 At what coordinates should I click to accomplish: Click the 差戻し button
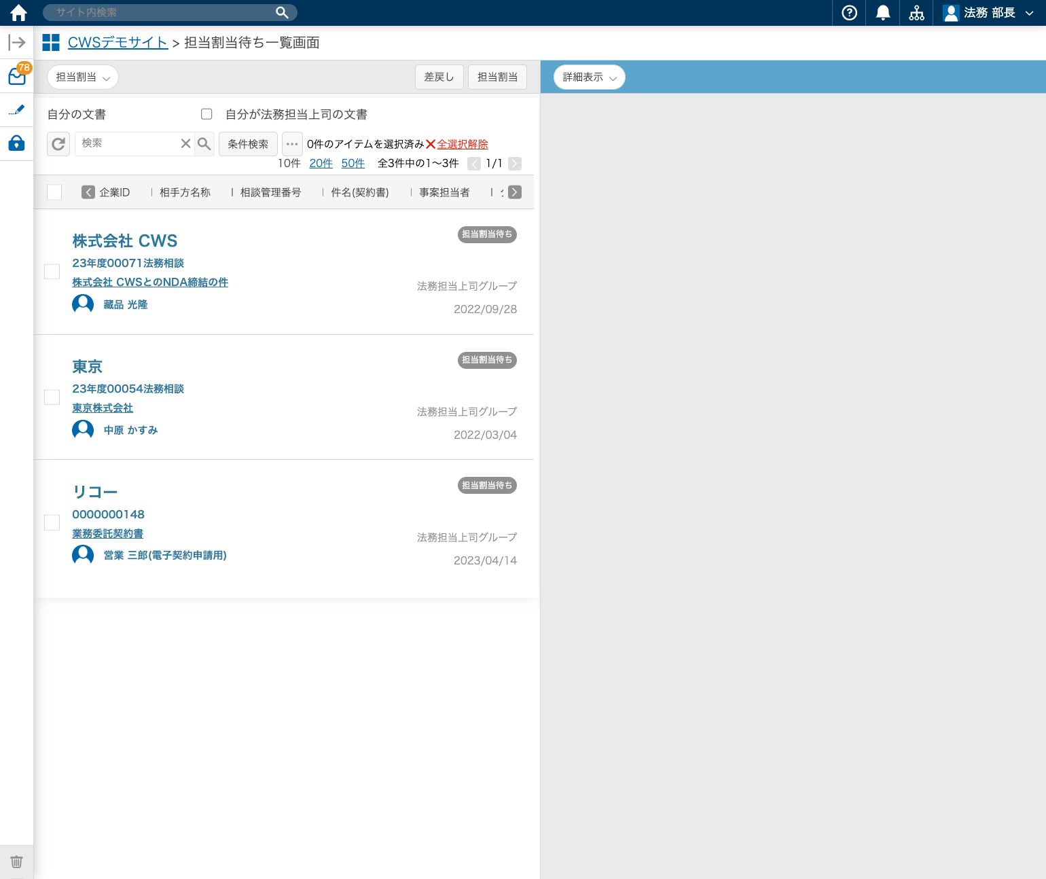439,77
